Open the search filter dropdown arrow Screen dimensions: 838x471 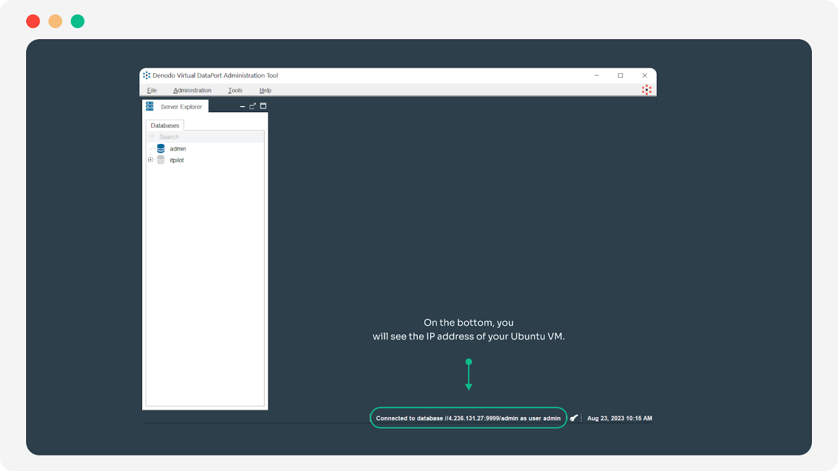click(152, 137)
